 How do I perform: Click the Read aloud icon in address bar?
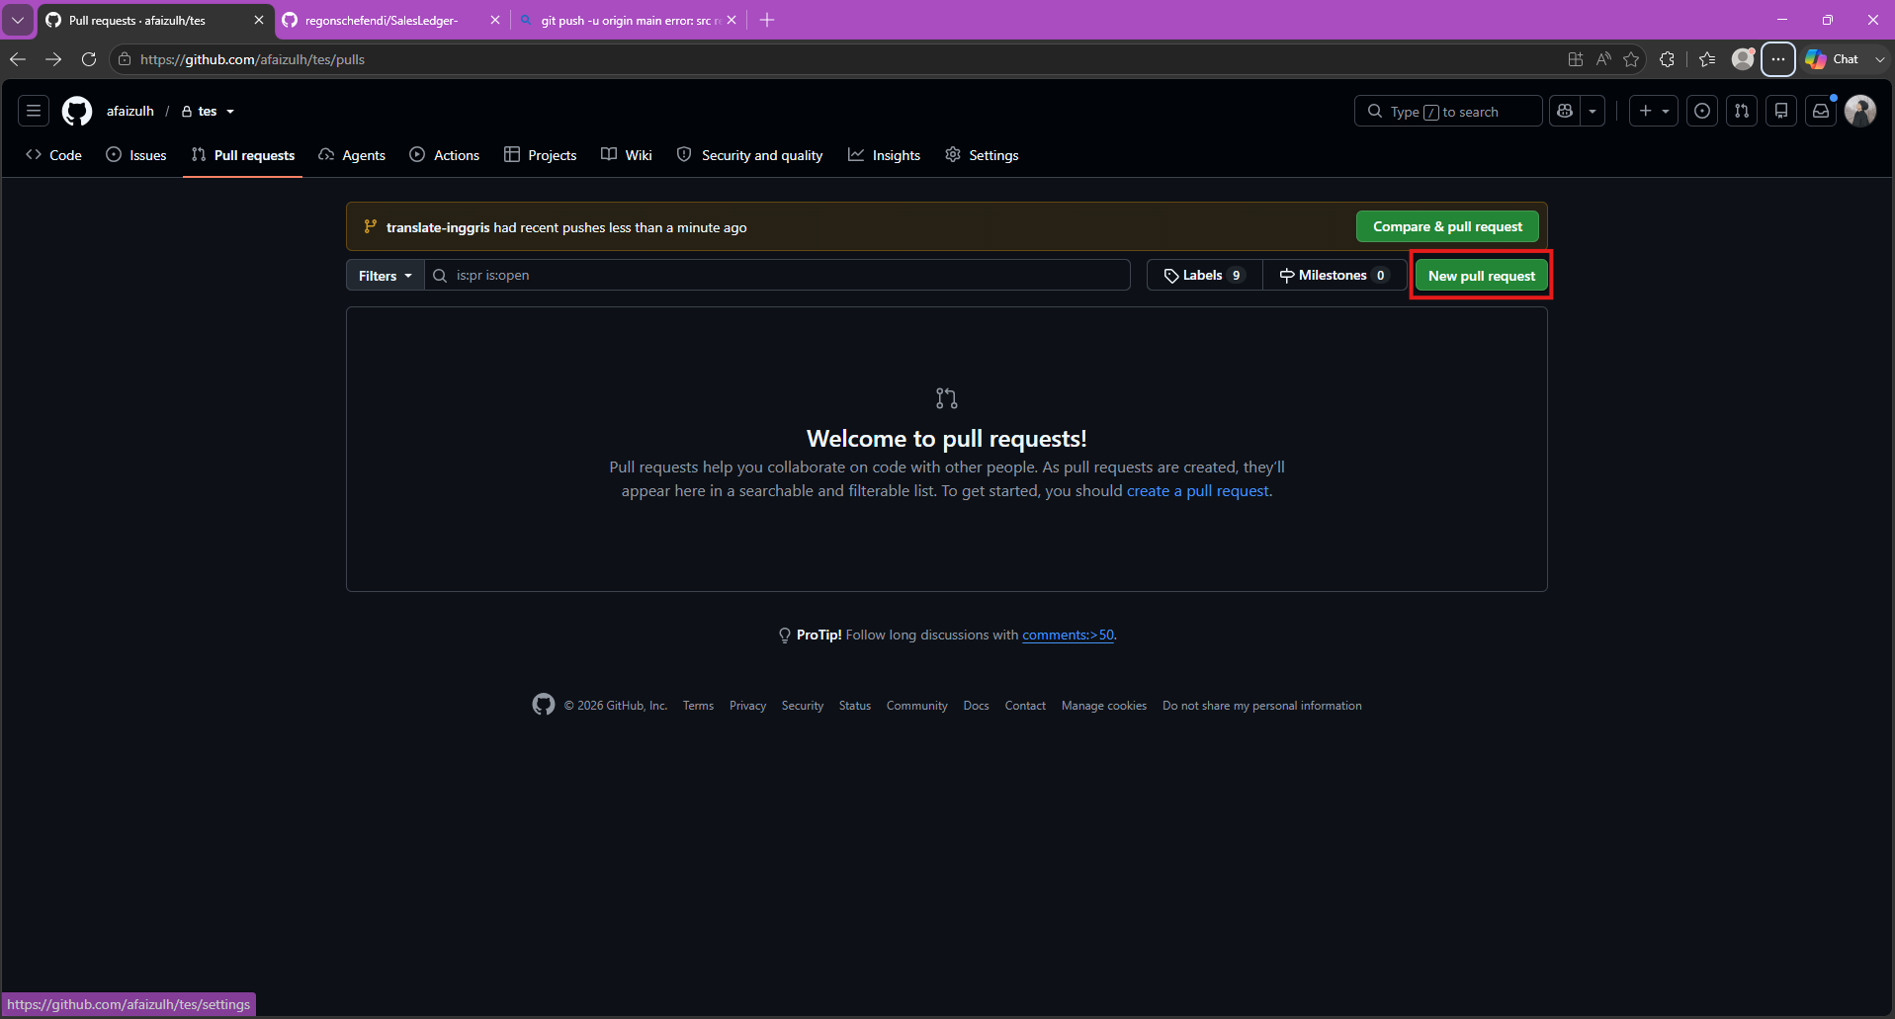tap(1603, 59)
